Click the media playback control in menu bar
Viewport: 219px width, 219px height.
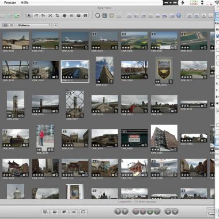pyautogui.click(x=170, y=2)
